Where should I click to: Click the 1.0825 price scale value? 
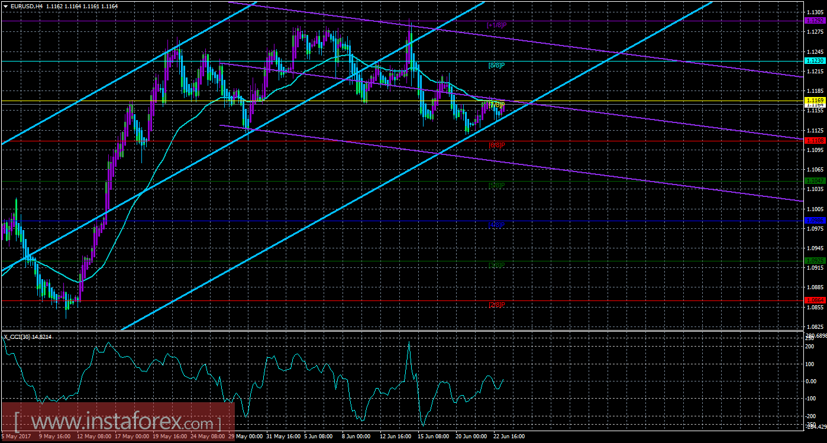[x=815, y=326]
